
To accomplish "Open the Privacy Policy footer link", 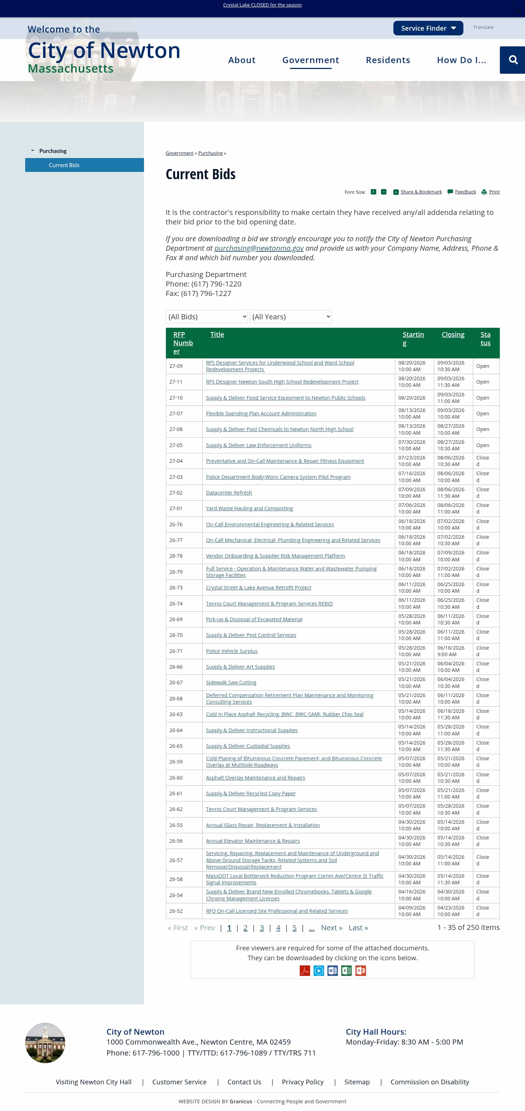I will 303,1082.
